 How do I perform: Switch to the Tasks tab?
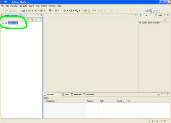tap(66, 94)
